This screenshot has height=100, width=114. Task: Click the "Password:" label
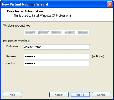point(13,56)
